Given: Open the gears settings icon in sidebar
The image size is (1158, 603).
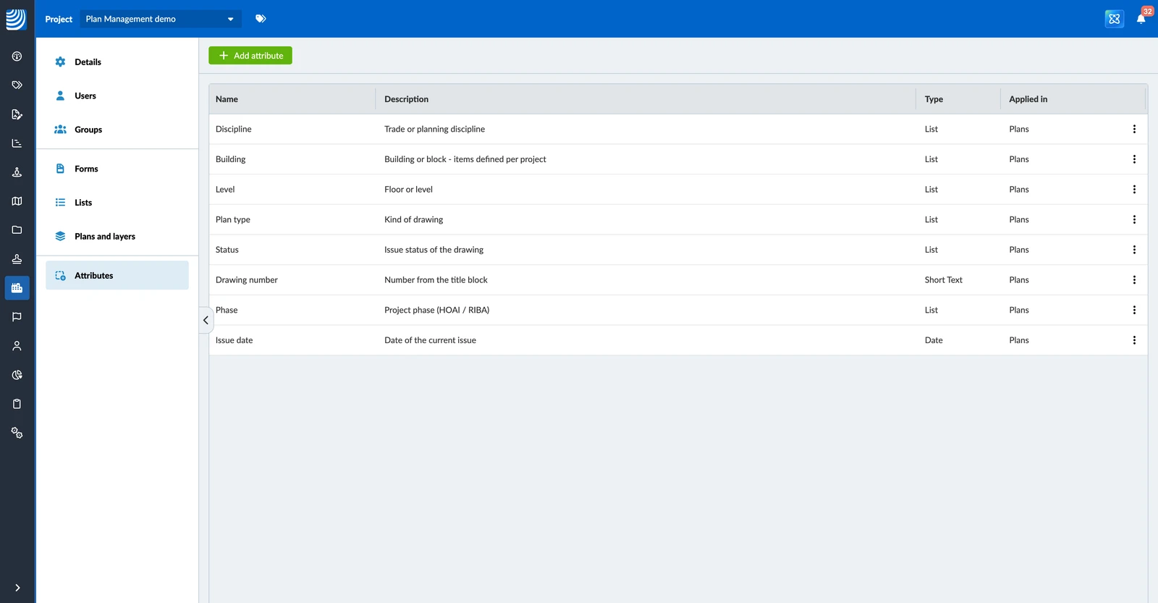Looking at the screenshot, I should [x=17, y=433].
